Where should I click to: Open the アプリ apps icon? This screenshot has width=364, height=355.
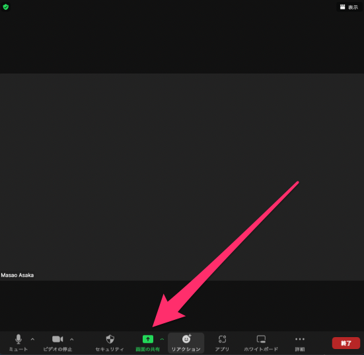point(222,339)
